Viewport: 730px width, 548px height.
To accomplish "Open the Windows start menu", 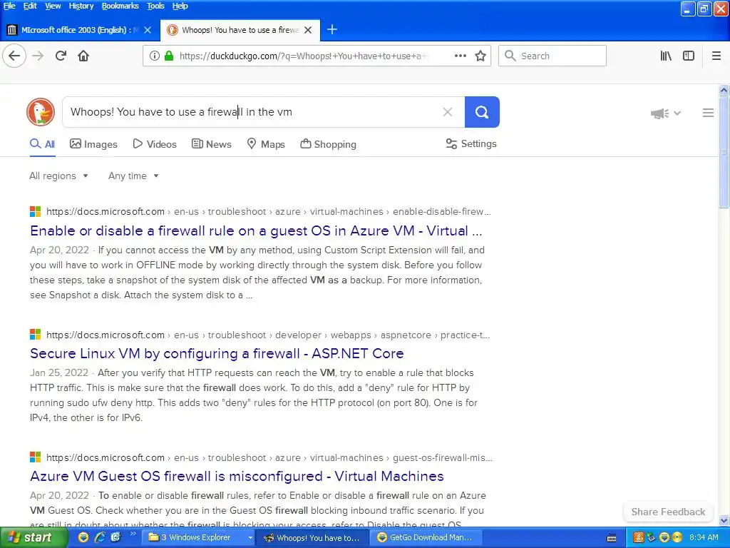I will click(33, 538).
